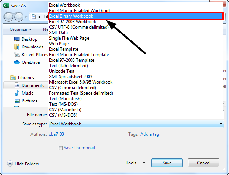229x175 pixels.
Task: Click the Excel app icon in title bar
Action: point(6,6)
